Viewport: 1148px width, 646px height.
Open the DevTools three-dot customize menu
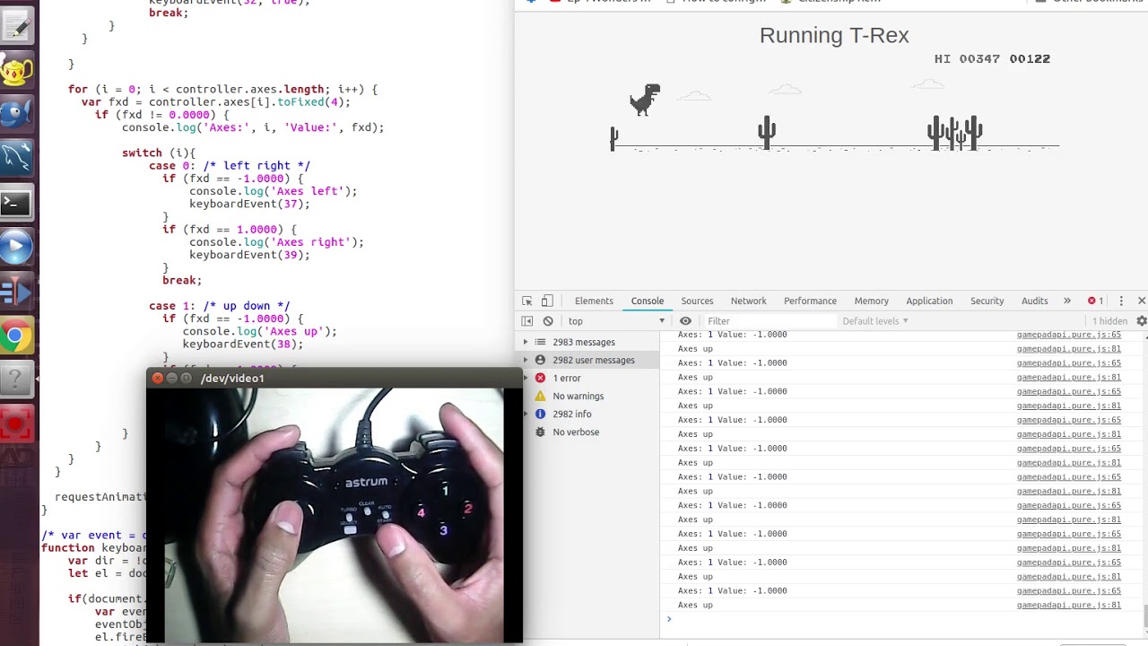1121,301
